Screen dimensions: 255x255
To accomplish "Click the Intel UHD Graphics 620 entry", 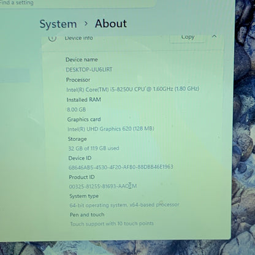I will coord(111,129).
